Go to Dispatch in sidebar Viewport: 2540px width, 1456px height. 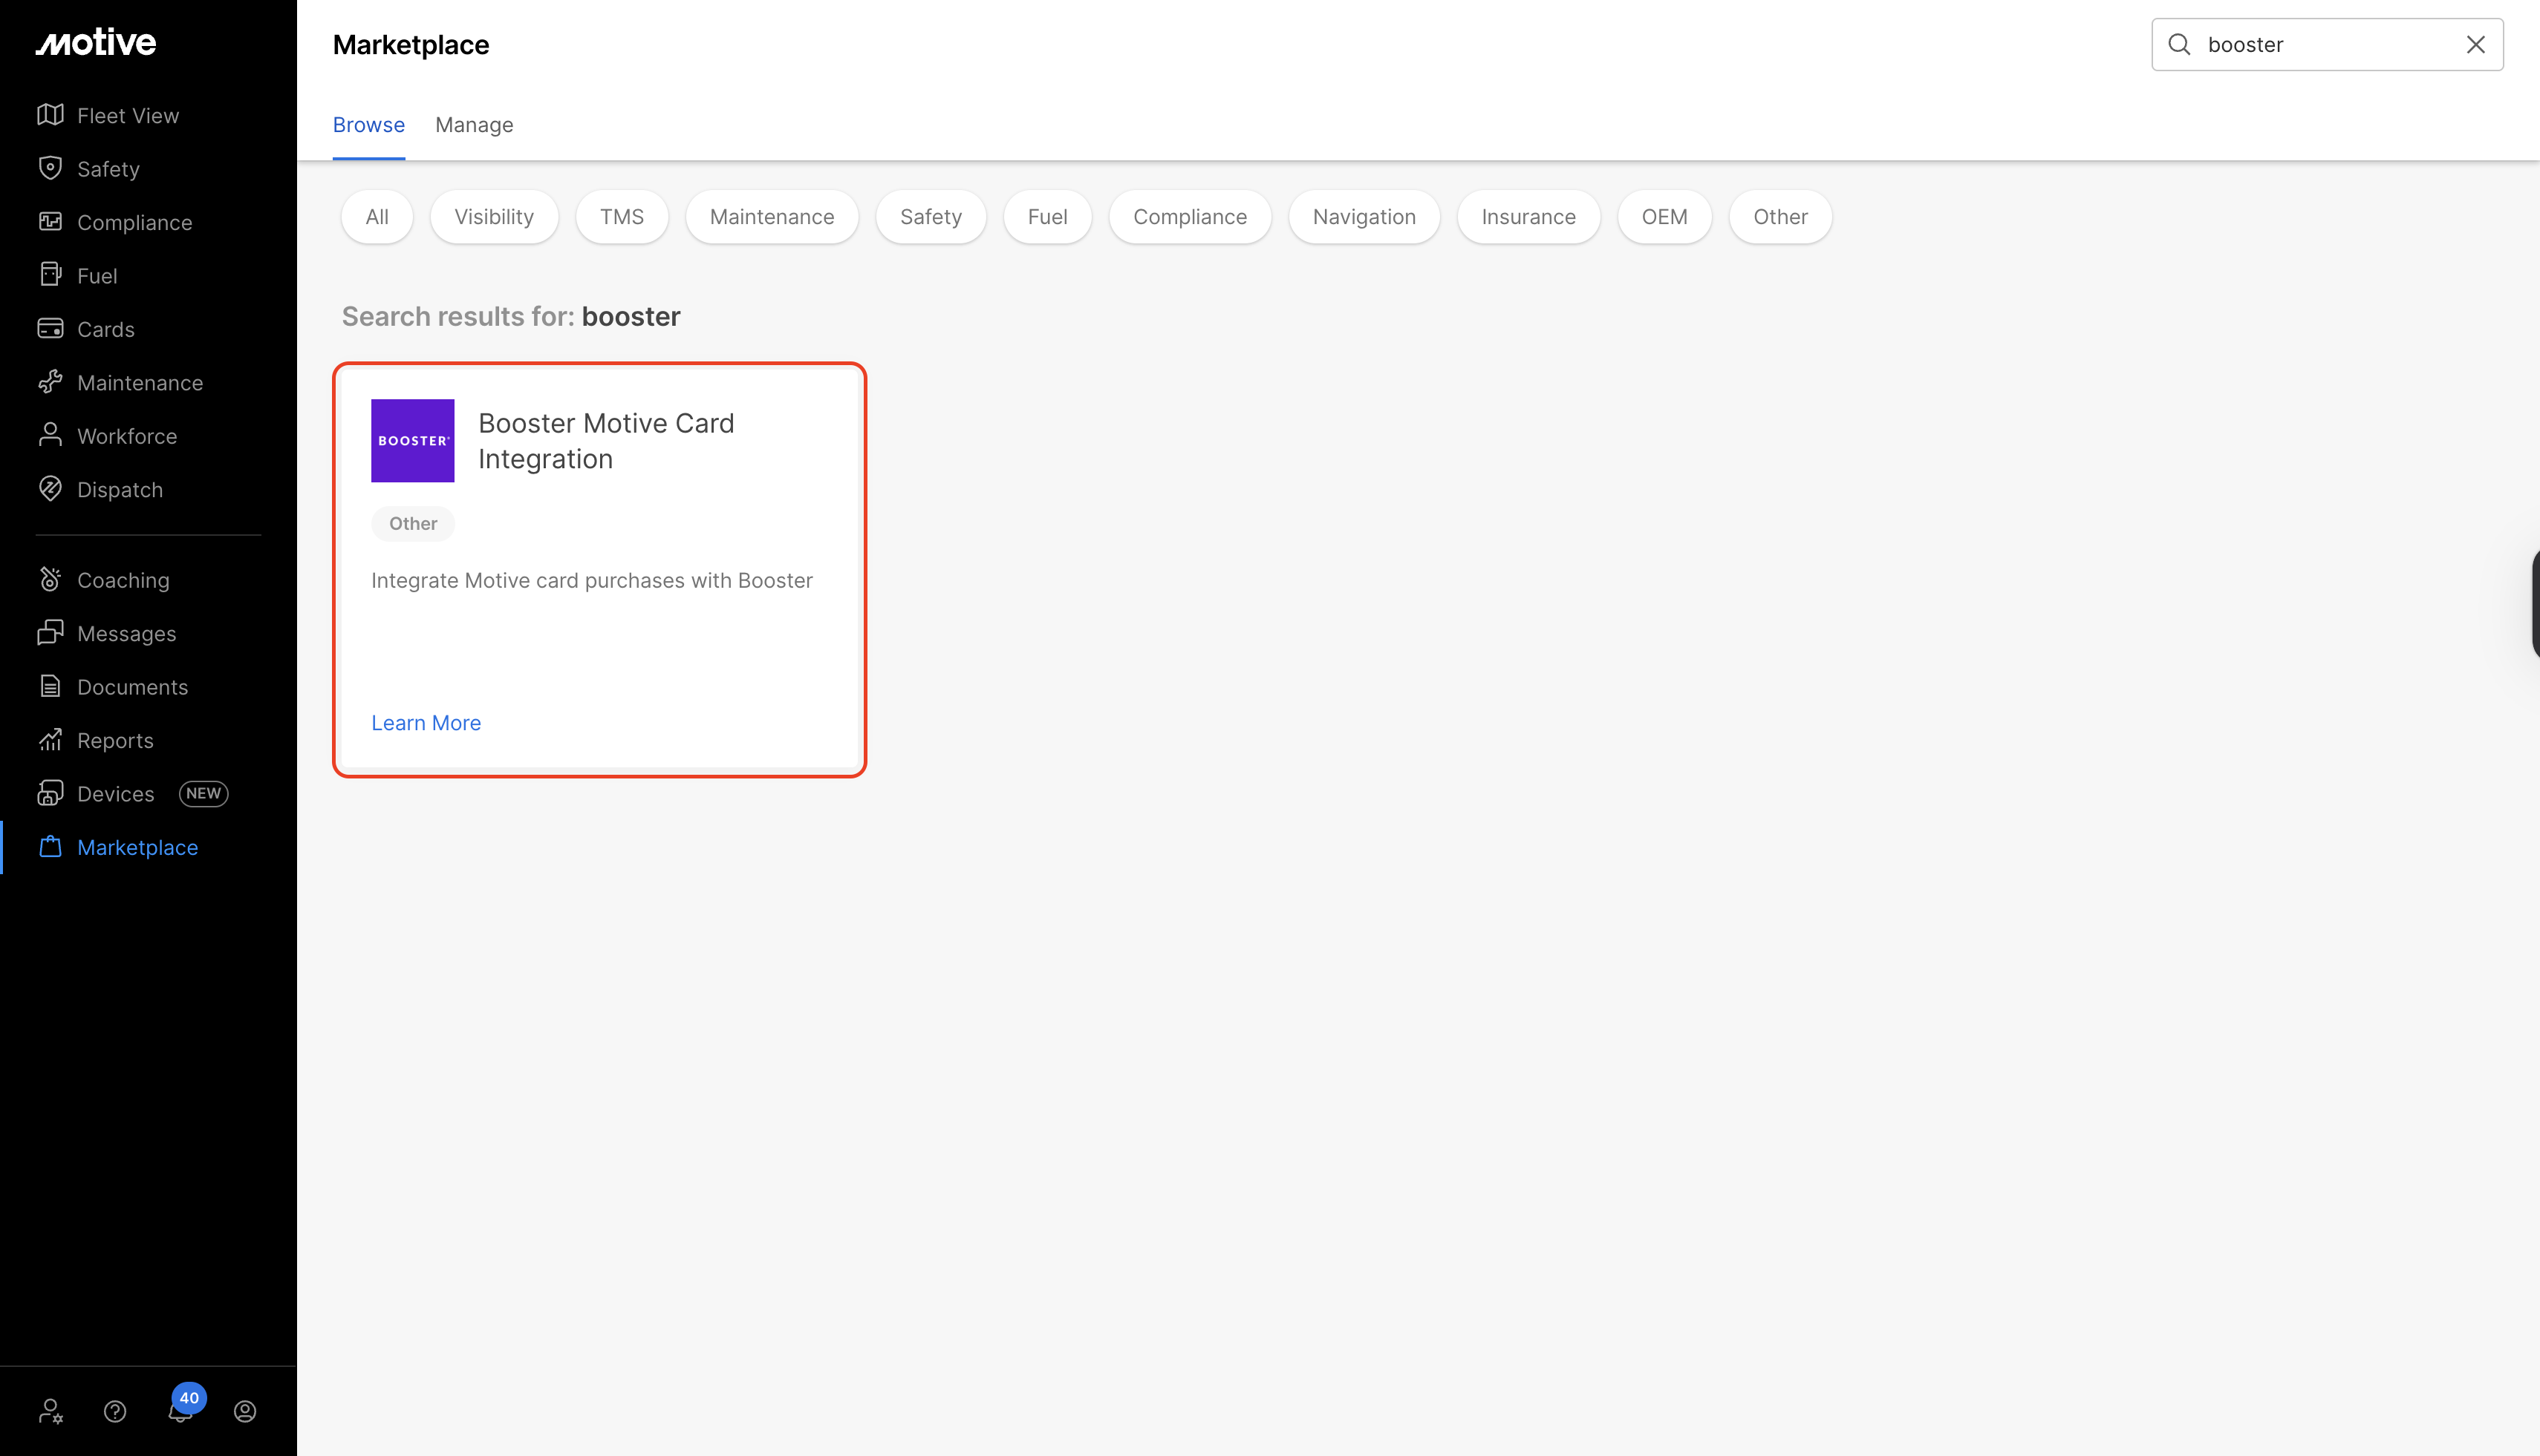pyautogui.click(x=120, y=490)
